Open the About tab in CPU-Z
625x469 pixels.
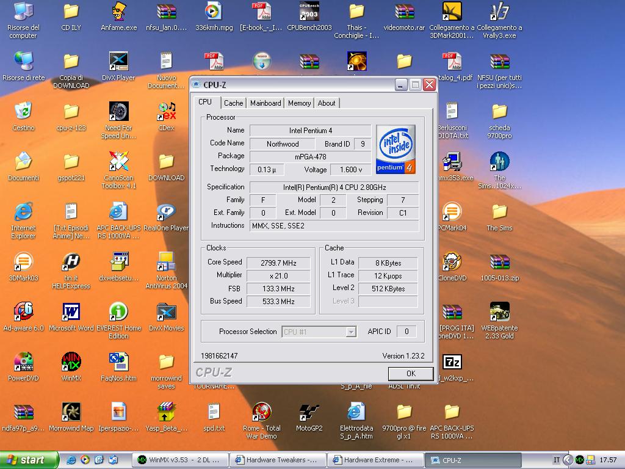(x=326, y=103)
